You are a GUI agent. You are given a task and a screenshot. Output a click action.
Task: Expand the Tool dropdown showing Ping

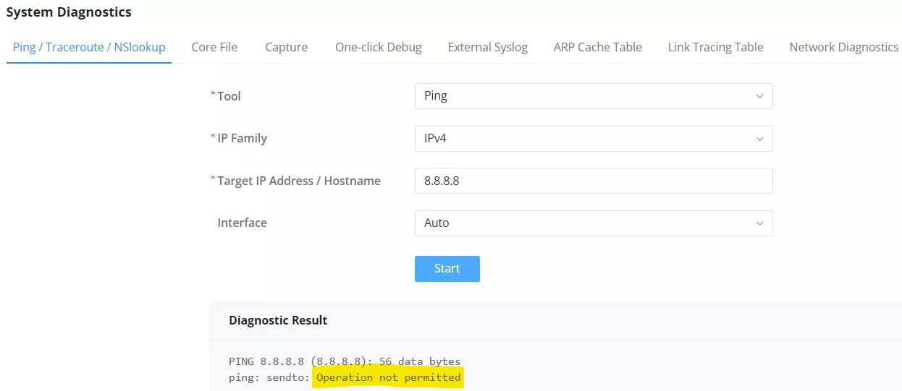[594, 96]
